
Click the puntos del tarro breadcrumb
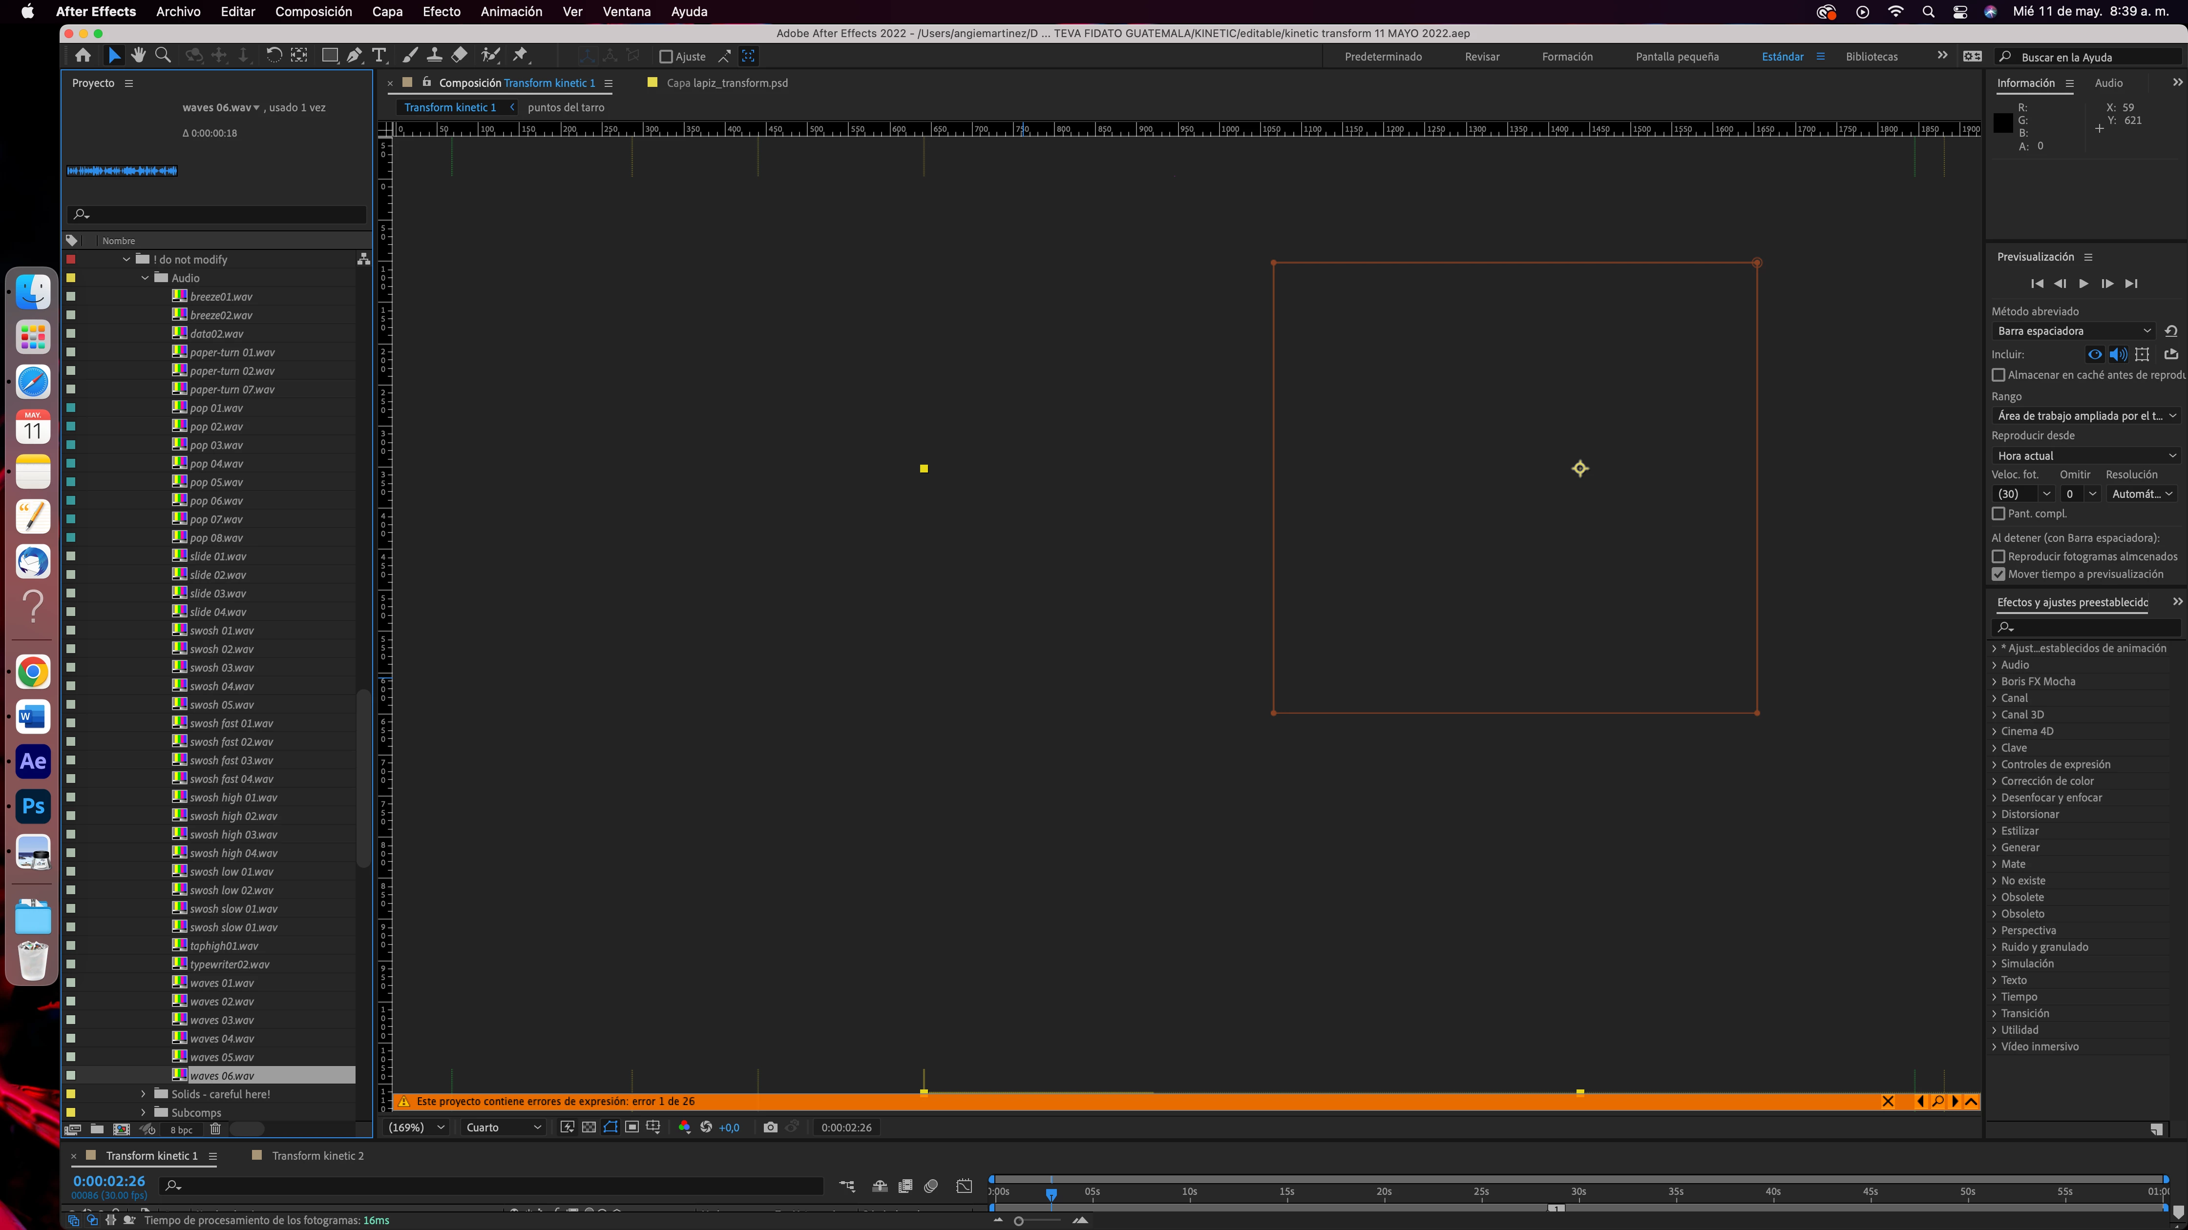point(566,108)
